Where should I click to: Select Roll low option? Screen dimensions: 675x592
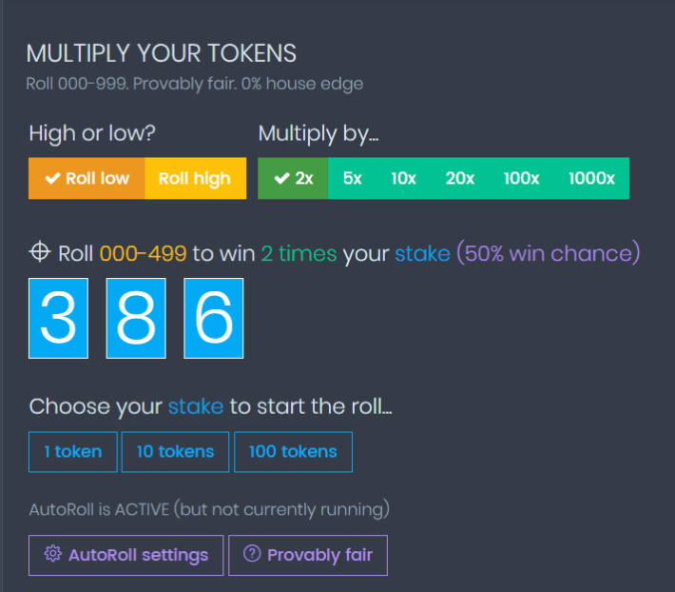[x=87, y=178]
